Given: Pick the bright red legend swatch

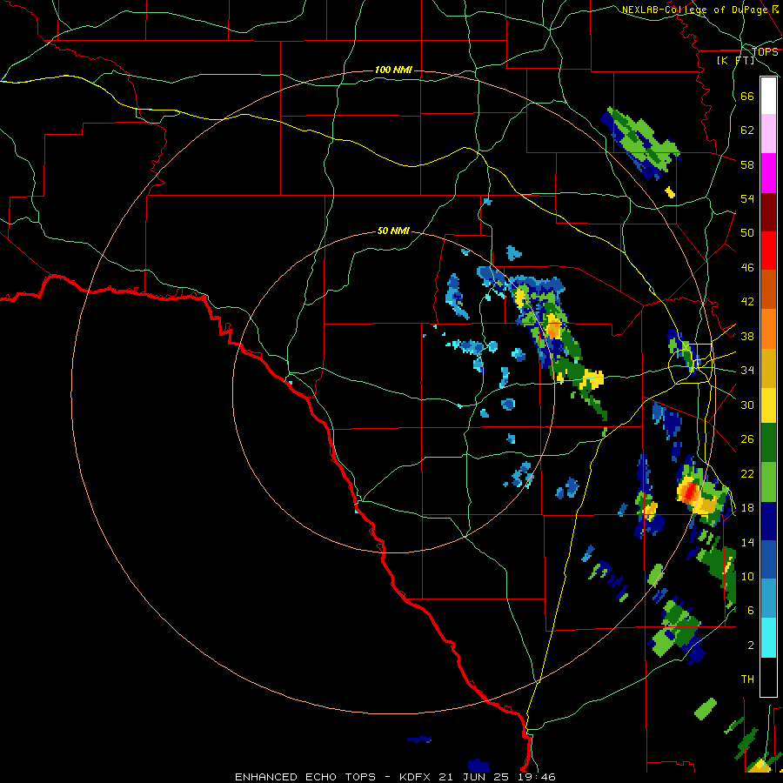Looking at the screenshot, I should click(768, 251).
